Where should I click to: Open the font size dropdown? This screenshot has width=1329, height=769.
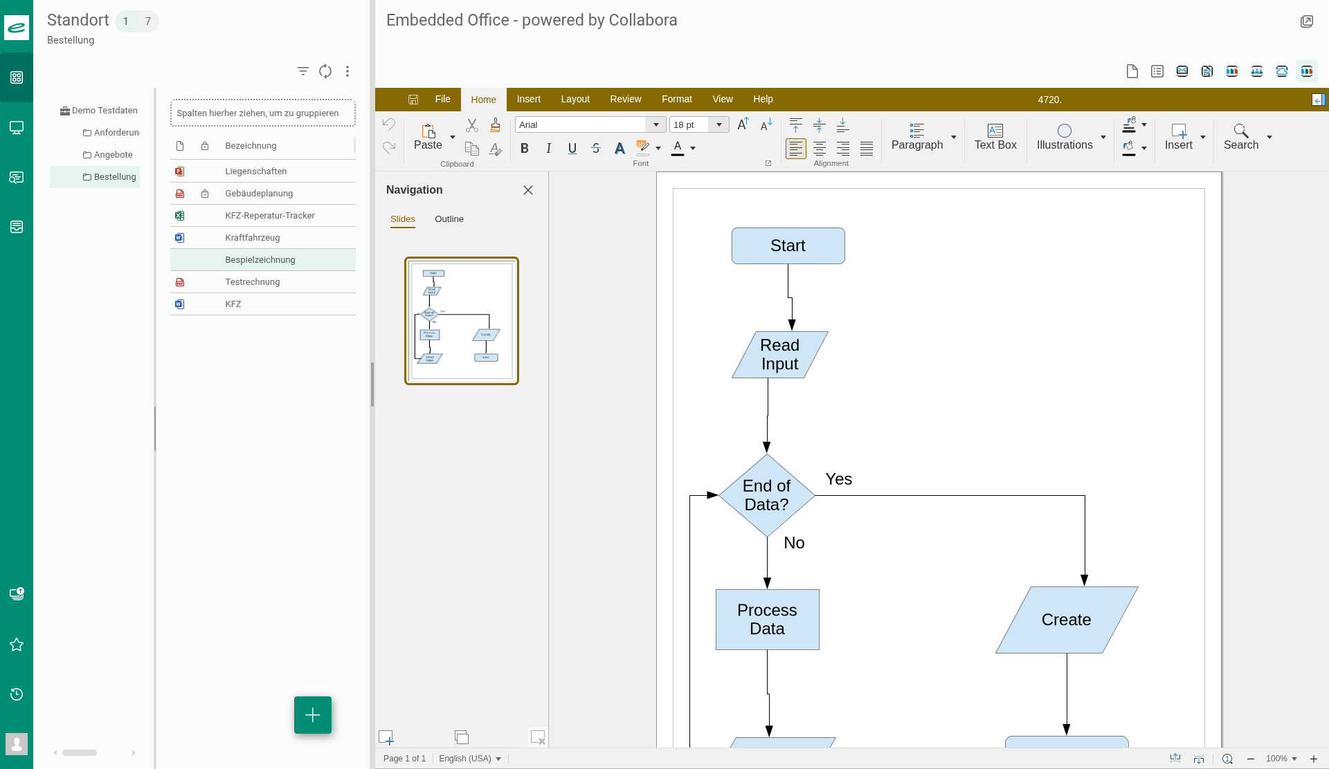(719, 125)
